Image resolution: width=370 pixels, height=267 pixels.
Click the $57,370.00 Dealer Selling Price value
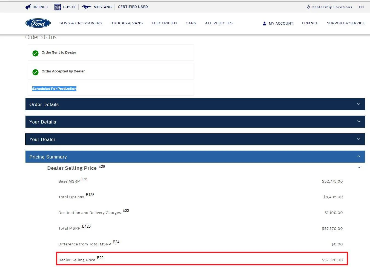pyautogui.click(x=332, y=260)
